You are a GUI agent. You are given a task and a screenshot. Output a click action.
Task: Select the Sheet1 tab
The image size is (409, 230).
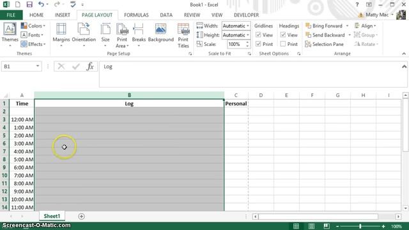click(52, 216)
